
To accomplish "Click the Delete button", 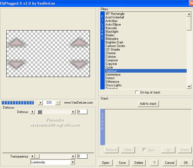I will point(139,163).
